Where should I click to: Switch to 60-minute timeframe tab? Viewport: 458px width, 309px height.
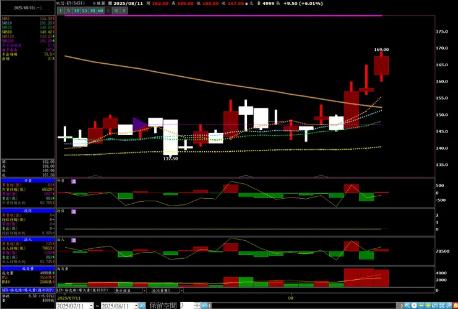pyautogui.click(x=100, y=11)
